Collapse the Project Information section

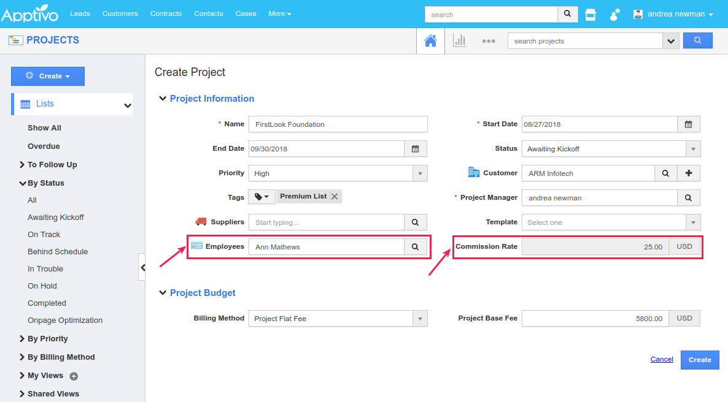click(163, 98)
